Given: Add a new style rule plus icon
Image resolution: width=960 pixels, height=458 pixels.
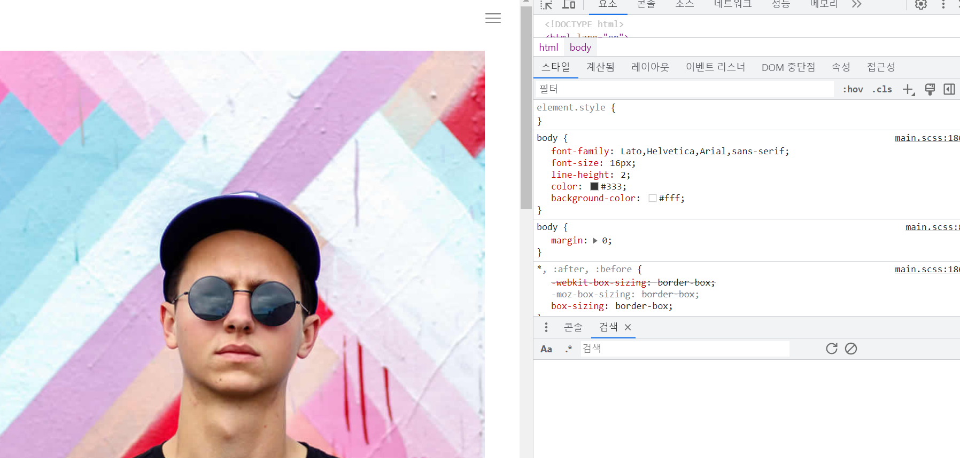Looking at the screenshot, I should click(909, 90).
